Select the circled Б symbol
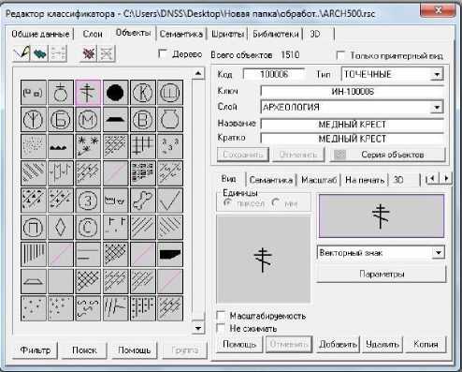Image resolution: width=462 pixels, height=372 pixels. pos(61,119)
